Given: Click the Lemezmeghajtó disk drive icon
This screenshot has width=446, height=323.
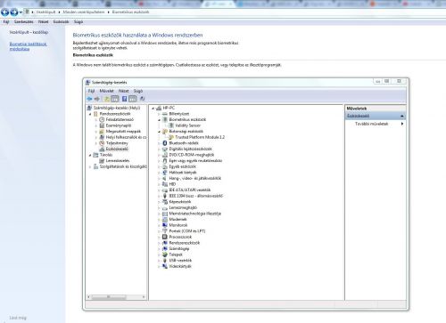Looking at the screenshot, I should click(165, 207).
